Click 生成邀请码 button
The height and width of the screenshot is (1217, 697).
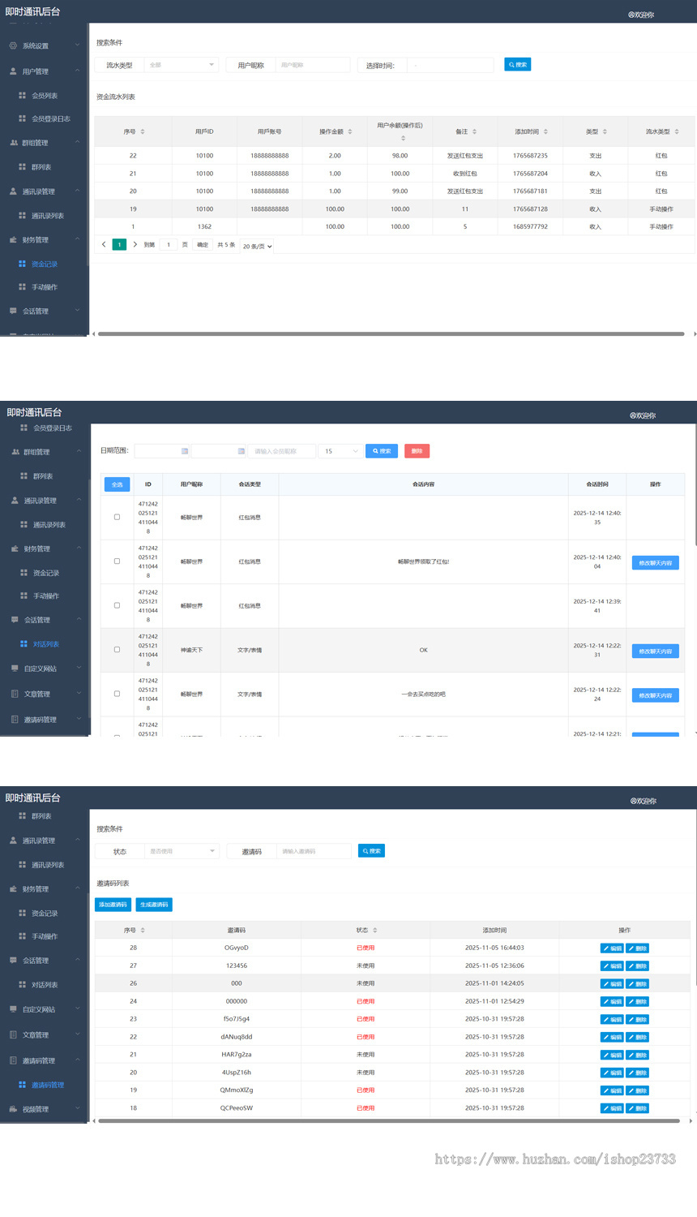coord(154,905)
